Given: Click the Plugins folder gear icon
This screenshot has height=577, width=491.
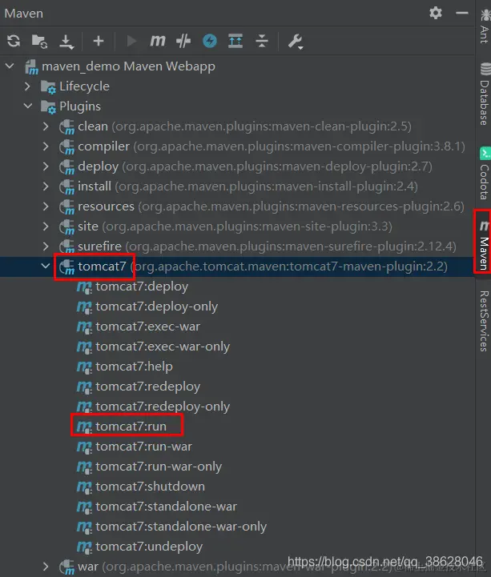Looking at the screenshot, I should coord(48,106).
